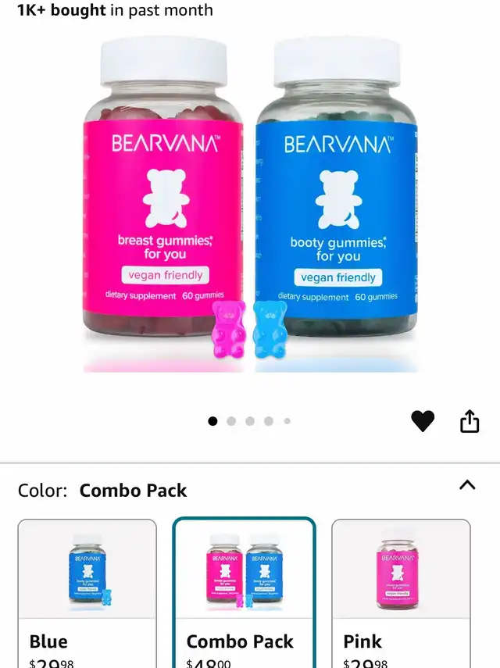Tap the Combo Pack $48 price
This screenshot has height=668, width=500.
click(x=209, y=663)
